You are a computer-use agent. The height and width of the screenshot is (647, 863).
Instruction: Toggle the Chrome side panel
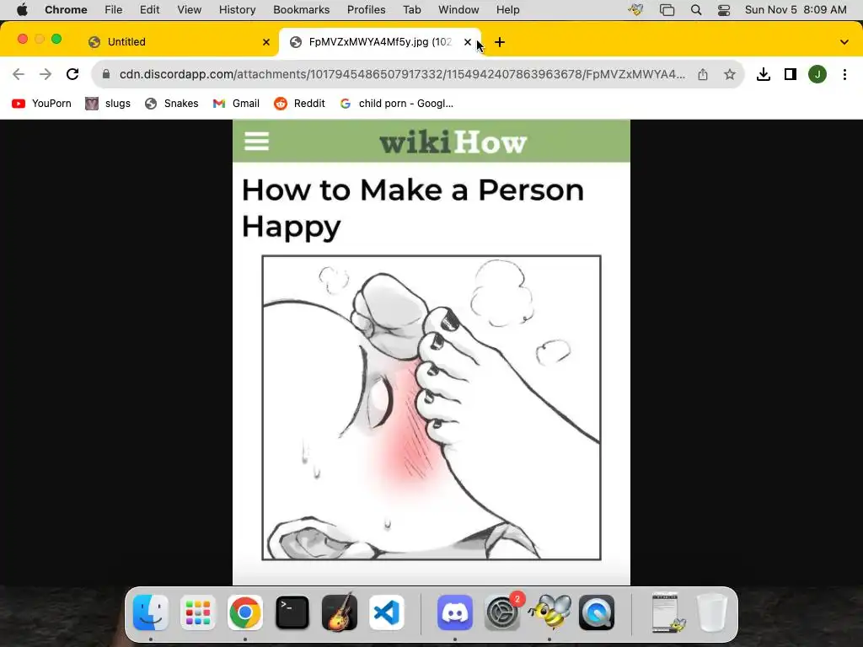tap(791, 74)
